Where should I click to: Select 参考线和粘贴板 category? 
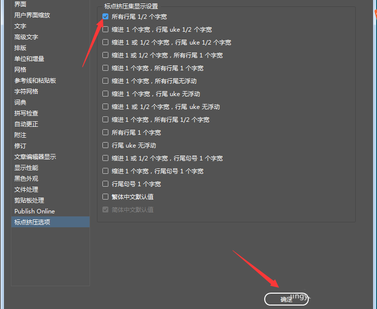coord(35,80)
